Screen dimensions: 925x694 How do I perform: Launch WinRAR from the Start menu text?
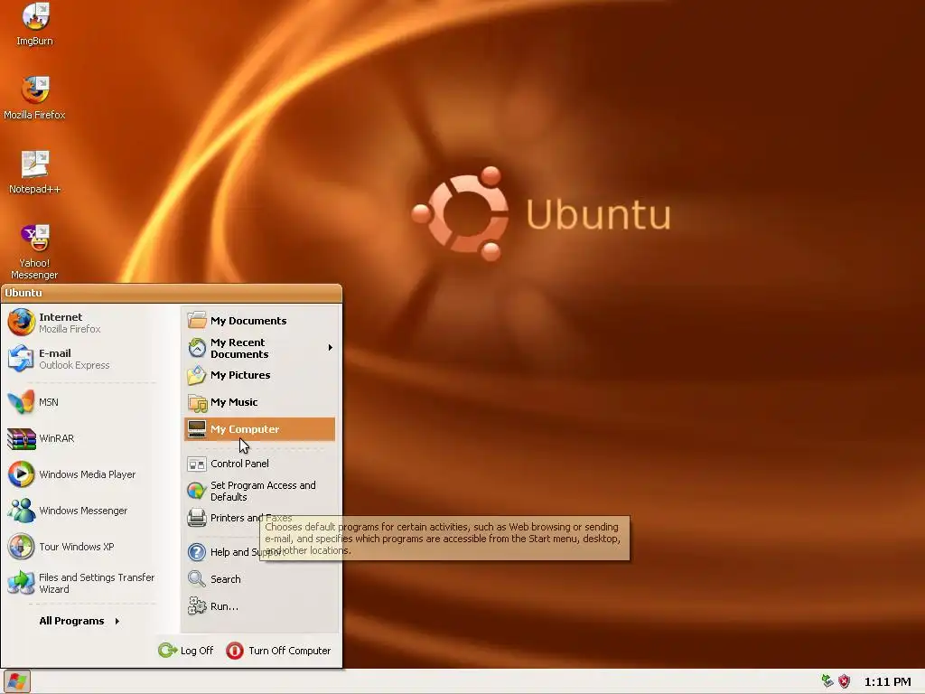click(57, 438)
